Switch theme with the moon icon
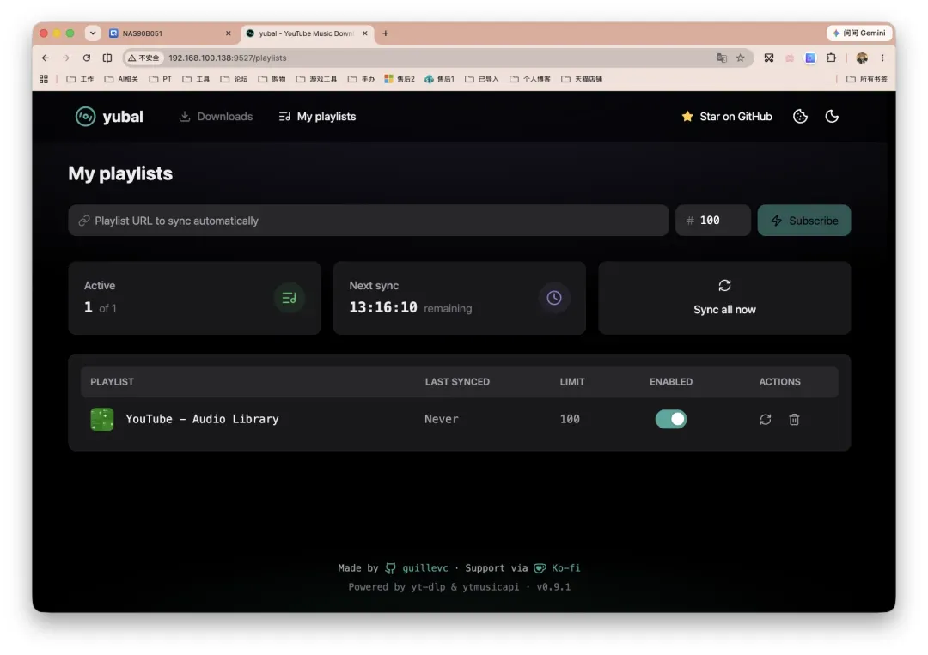Viewport: 928px width, 655px height. (x=832, y=117)
